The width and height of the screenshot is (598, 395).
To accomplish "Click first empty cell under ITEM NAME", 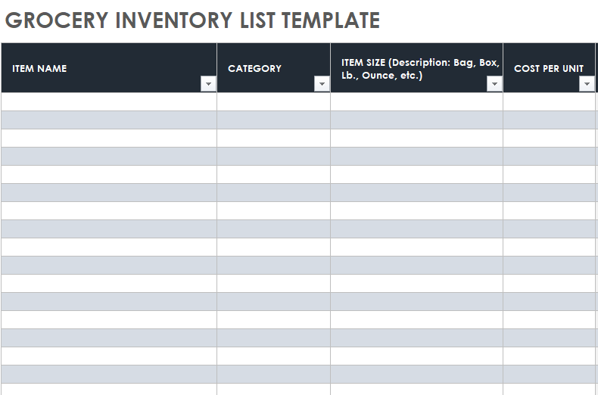I will click(109, 102).
